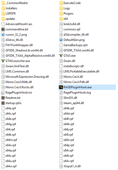Select the RagePluginHook.log document icon
The height and width of the screenshot is (170, 118).
(x=61, y=93)
